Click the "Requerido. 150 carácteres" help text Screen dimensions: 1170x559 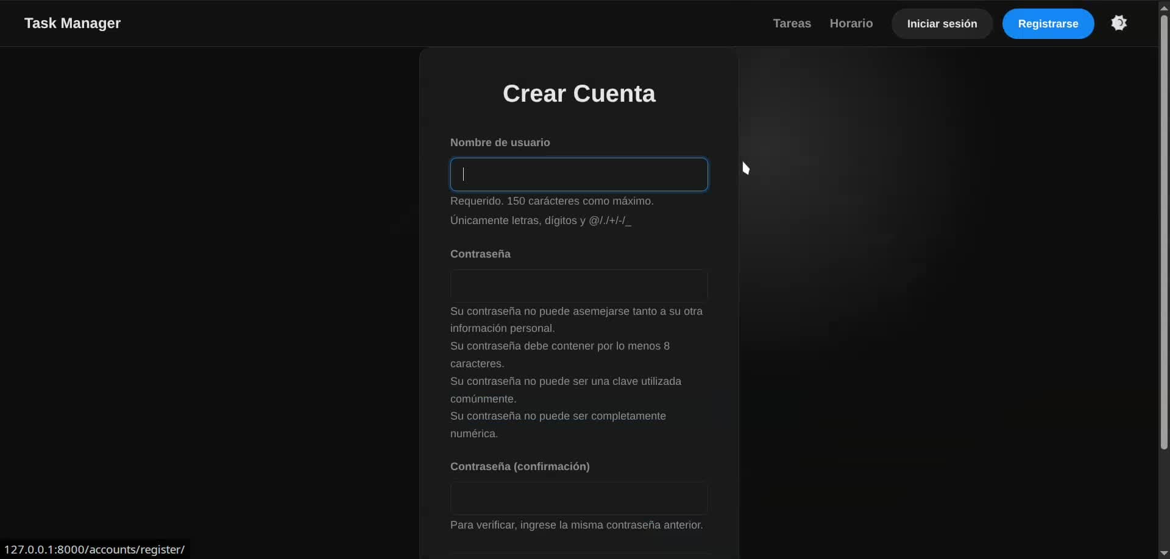(x=551, y=201)
